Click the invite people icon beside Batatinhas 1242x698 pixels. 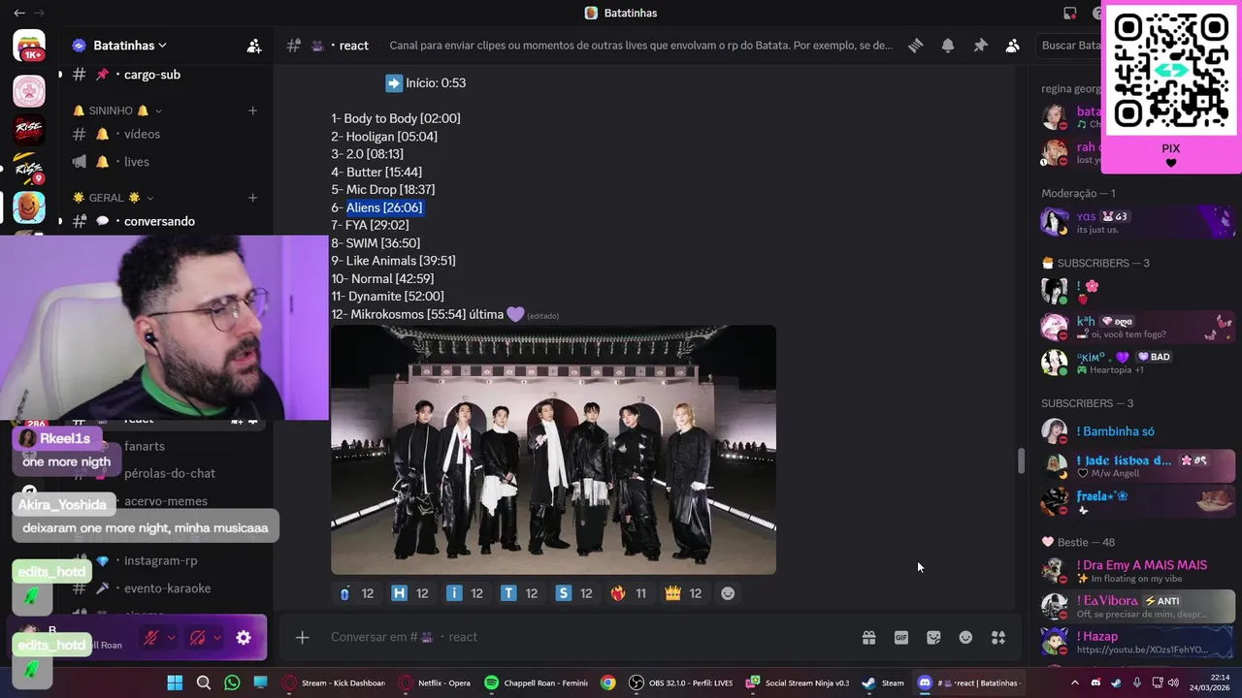click(253, 46)
